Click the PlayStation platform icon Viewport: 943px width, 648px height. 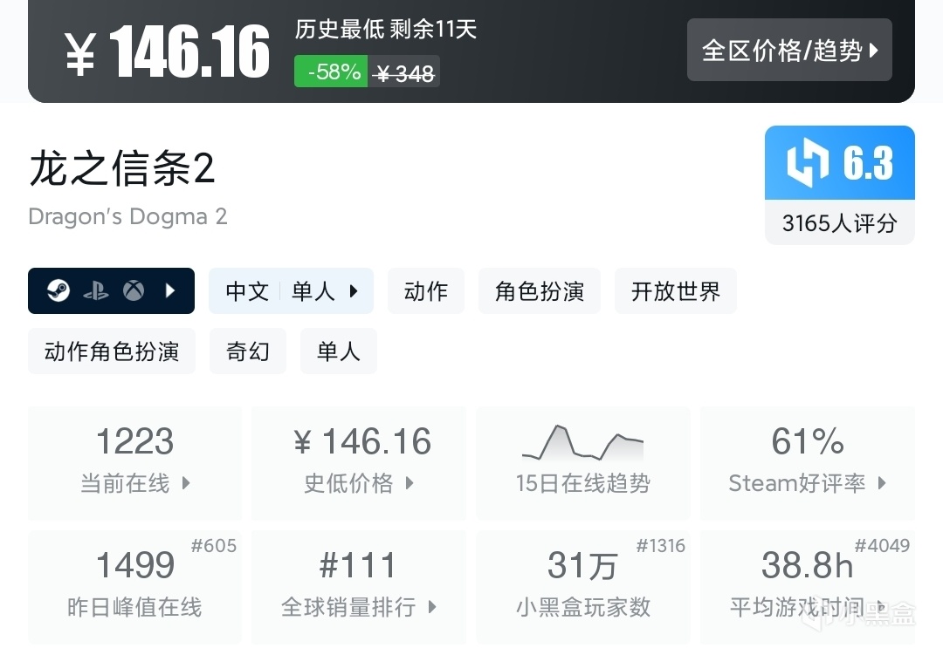click(x=96, y=290)
